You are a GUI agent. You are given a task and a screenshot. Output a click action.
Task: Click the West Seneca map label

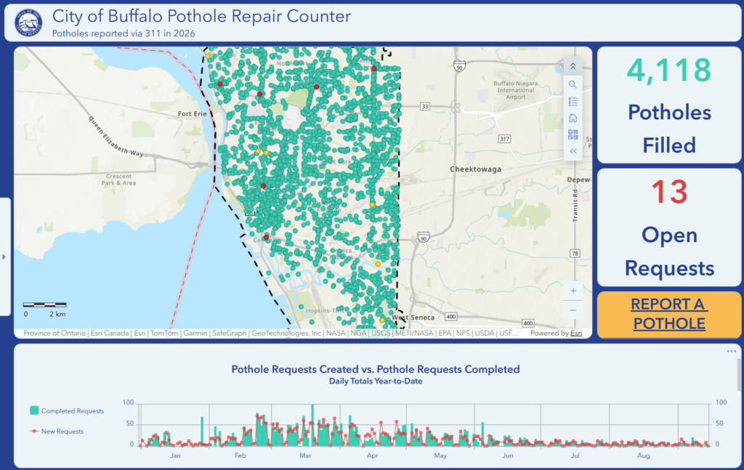click(x=413, y=317)
